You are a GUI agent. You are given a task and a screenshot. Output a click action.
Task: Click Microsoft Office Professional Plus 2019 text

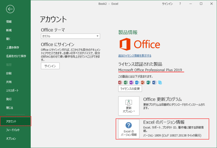click(150, 70)
